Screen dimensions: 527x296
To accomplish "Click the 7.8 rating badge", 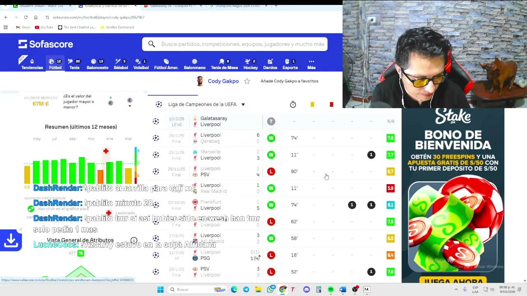I will pos(390,138).
